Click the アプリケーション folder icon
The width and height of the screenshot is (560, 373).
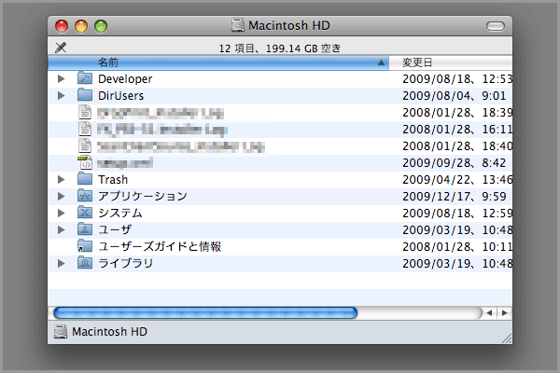tap(85, 196)
